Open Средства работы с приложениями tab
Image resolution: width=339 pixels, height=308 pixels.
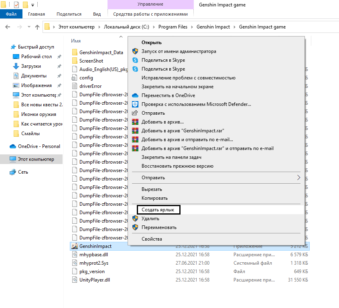point(150,14)
